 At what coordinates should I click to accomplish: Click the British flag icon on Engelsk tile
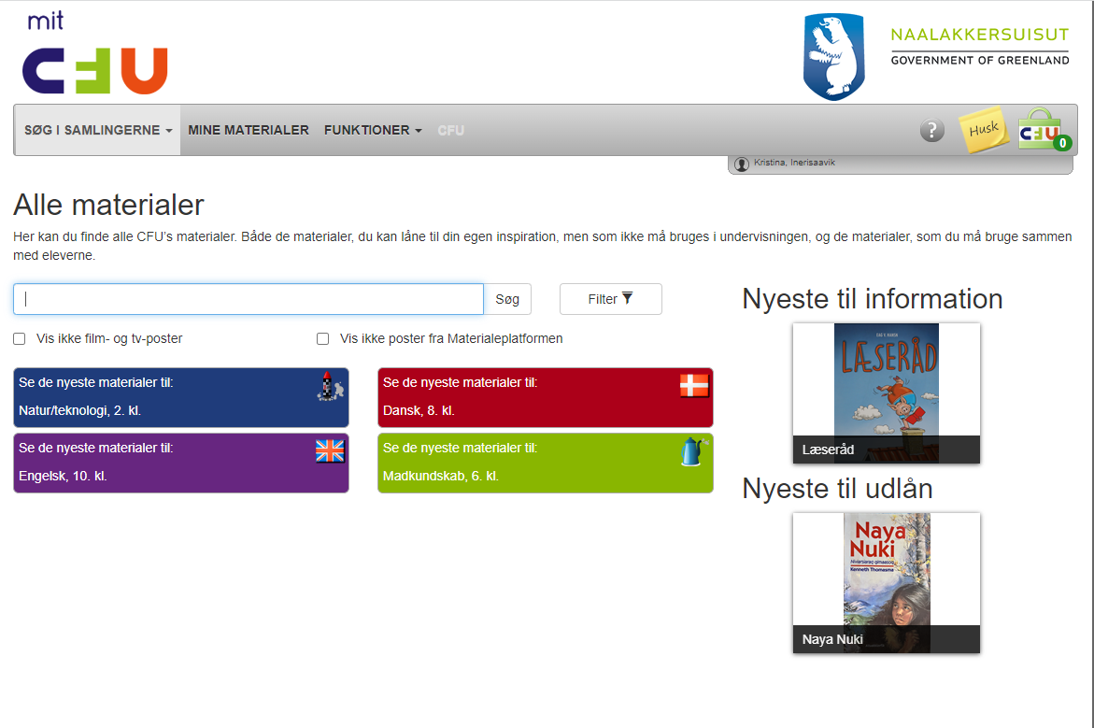pyautogui.click(x=330, y=451)
